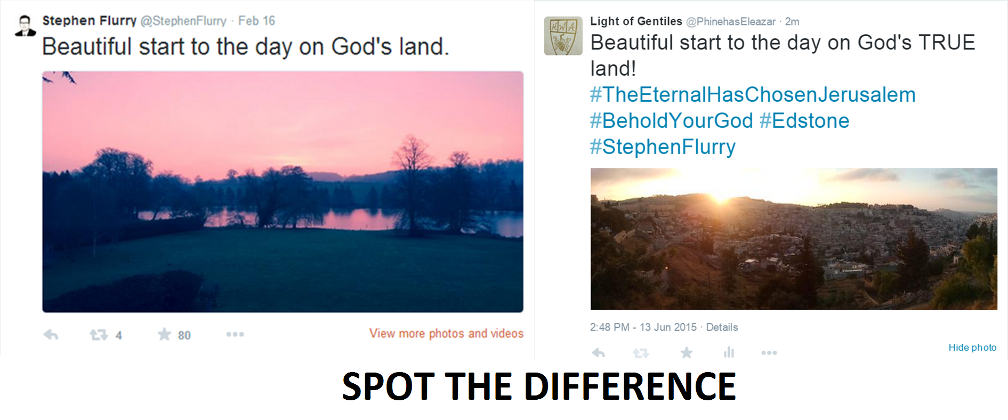1008x420 pixels.
Task: Favorite Stephen Flurry's tweet with star
Action: (x=164, y=334)
